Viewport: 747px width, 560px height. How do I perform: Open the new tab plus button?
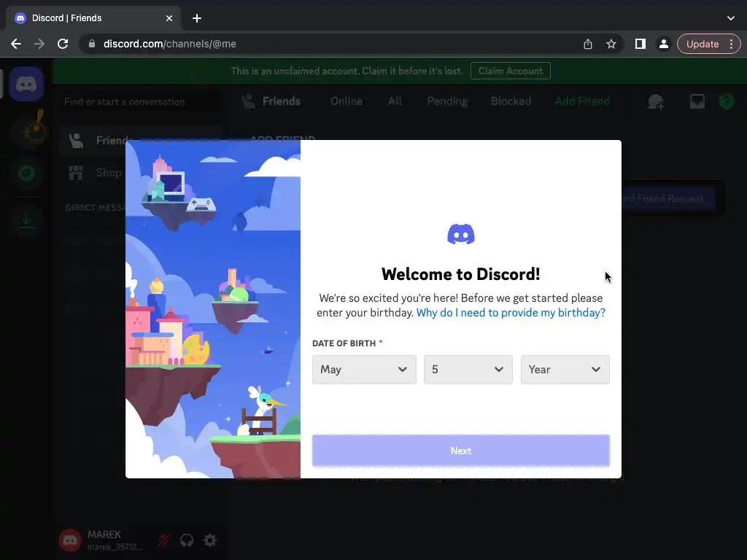(x=197, y=18)
